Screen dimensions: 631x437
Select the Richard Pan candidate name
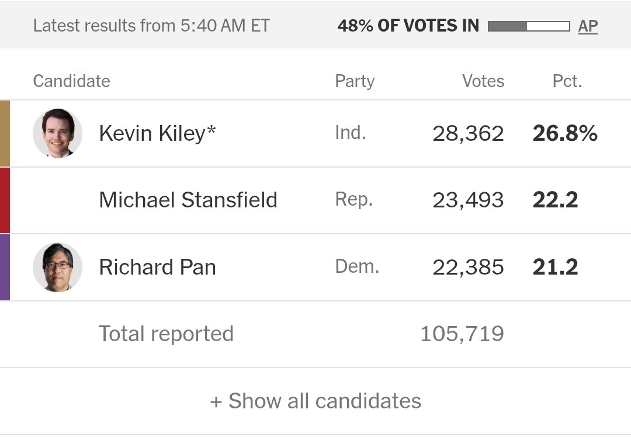[x=157, y=267]
